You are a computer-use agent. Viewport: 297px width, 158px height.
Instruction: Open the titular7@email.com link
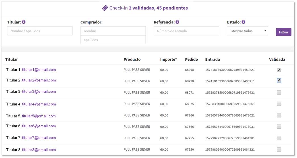click(x=39, y=138)
